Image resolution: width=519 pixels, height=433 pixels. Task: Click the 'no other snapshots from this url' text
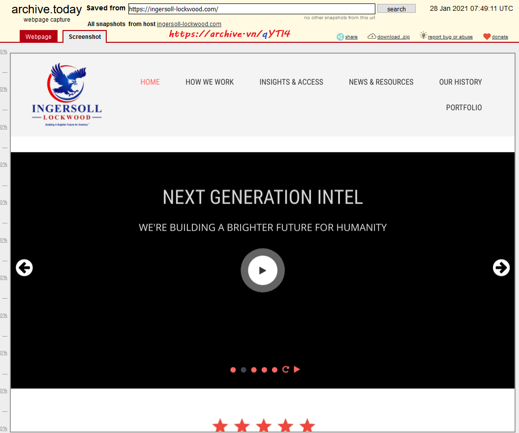(339, 18)
